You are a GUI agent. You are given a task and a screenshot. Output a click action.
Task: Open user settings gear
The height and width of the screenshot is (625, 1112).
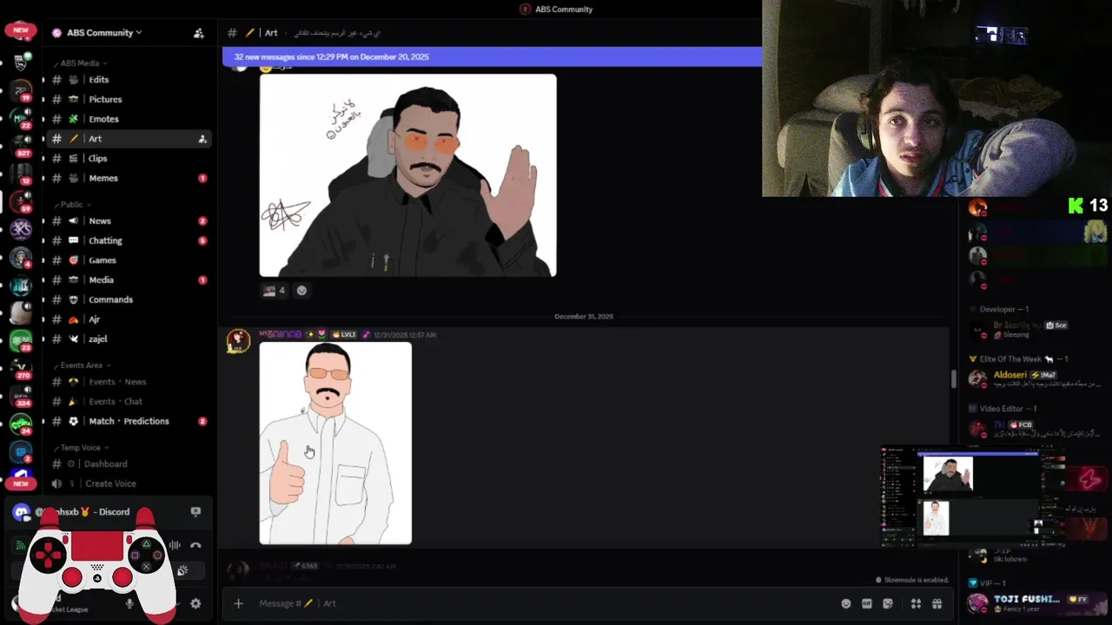tap(195, 603)
